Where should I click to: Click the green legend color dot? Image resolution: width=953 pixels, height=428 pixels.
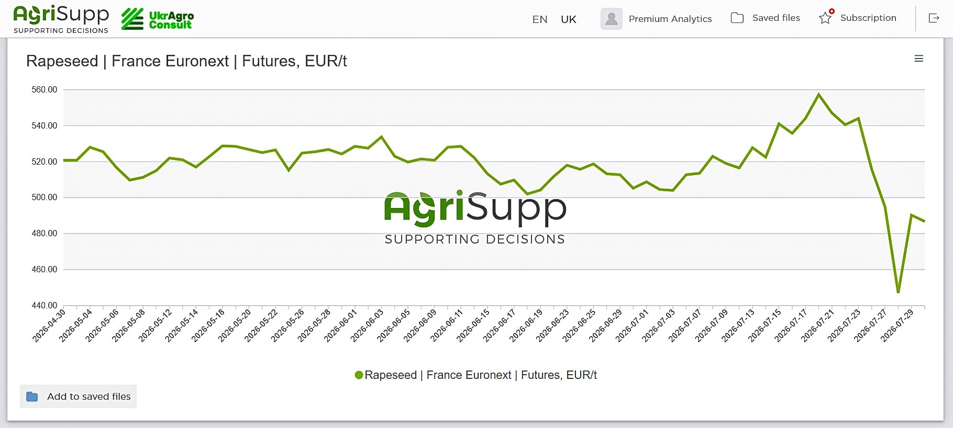tap(359, 375)
